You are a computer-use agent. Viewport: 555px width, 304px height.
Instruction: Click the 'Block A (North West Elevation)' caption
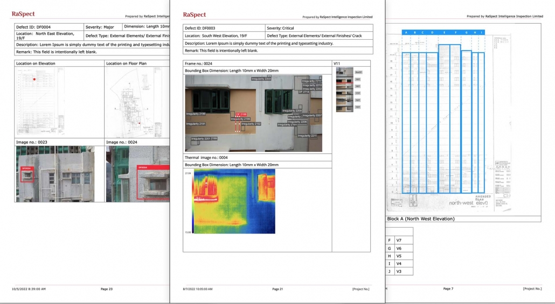point(421,219)
